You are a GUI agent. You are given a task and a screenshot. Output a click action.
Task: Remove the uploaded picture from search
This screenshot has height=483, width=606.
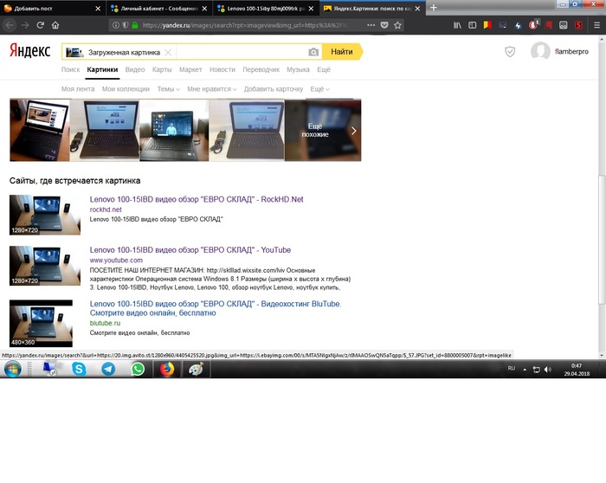pyautogui.click(x=168, y=52)
